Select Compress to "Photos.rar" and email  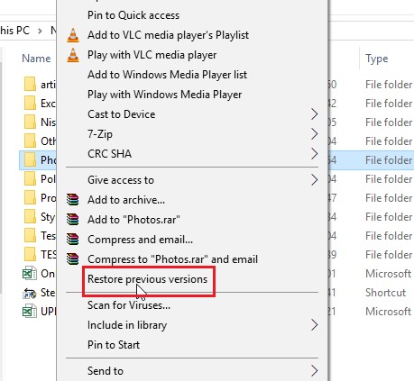(172, 259)
